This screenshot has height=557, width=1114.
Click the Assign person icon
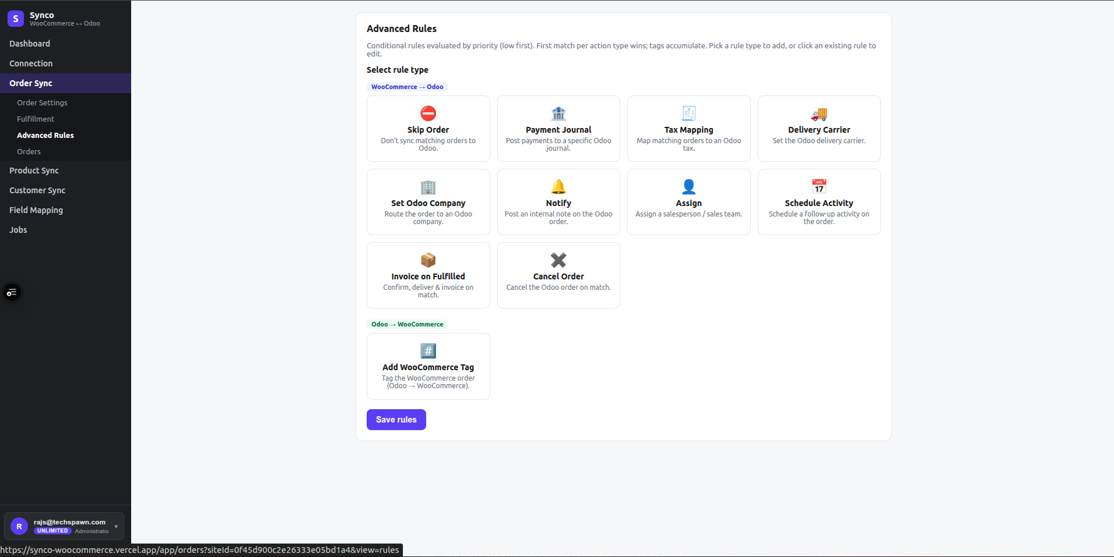tap(688, 187)
